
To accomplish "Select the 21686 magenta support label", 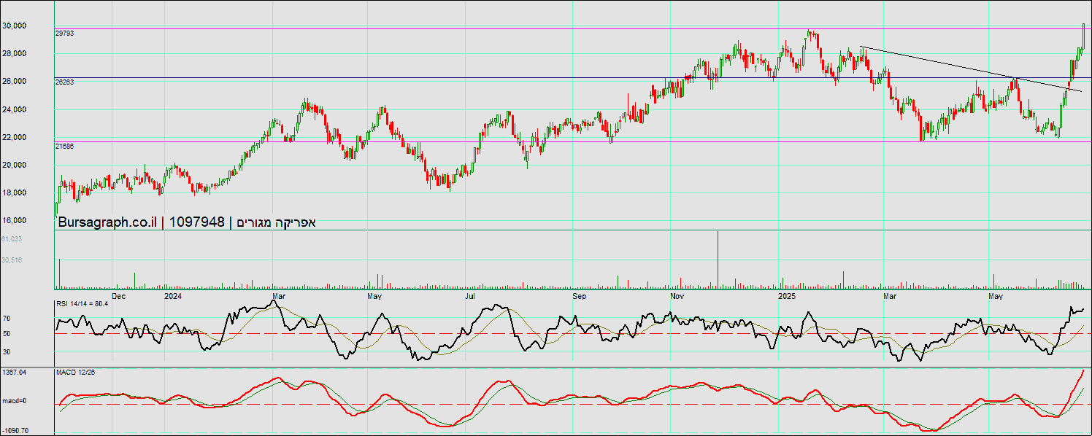I will point(64,146).
